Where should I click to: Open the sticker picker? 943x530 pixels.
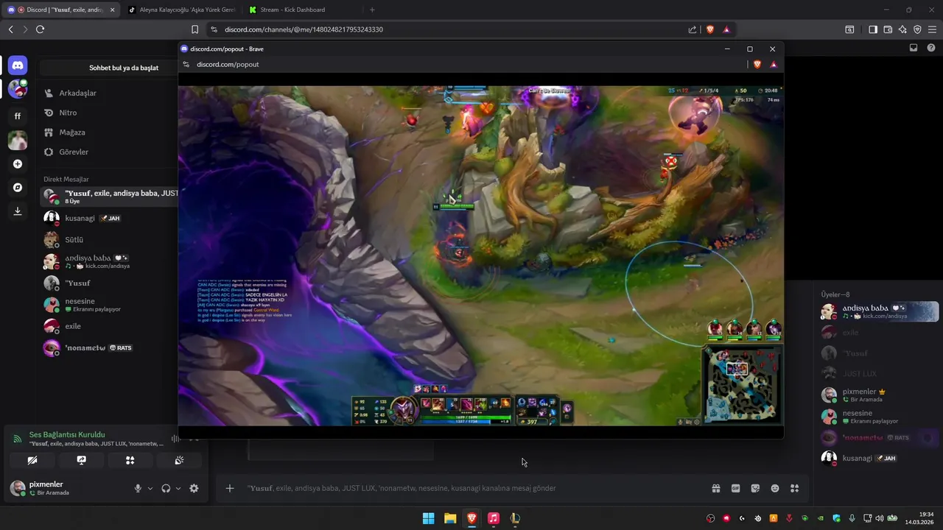pyautogui.click(x=755, y=488)
